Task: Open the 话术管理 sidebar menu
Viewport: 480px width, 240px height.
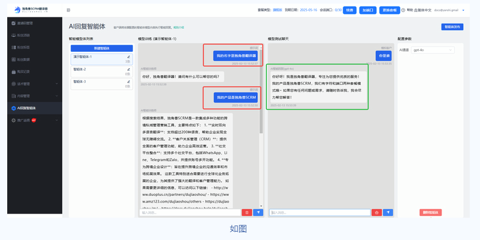Action: tap(34, 84)
